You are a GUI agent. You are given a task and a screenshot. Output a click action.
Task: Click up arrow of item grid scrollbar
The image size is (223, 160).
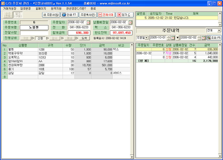click(132, 45)
